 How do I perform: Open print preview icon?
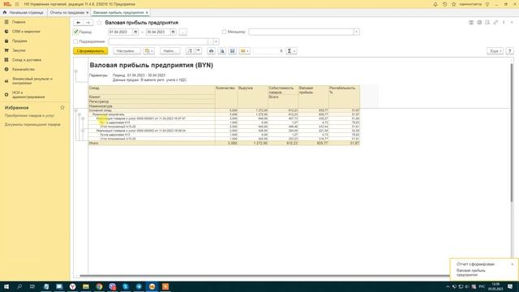tap(222, 51)
